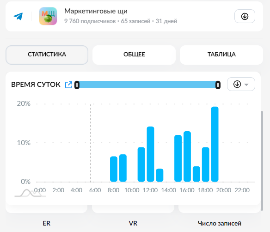Expand the chart download dropdown arrow

pyautogui.click(x=246, y=85)
